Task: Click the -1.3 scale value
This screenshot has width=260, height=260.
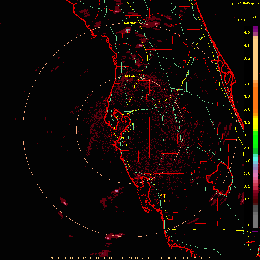Action: 246,212
